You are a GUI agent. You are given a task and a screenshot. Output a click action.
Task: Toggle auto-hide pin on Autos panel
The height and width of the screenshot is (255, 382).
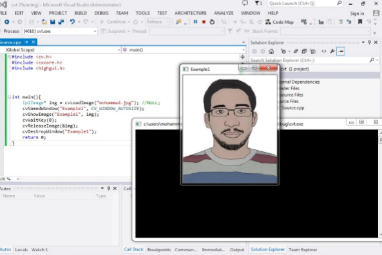108,188
